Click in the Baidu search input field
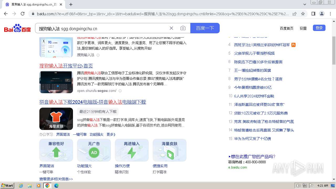The width and height of the screenshot is (336, 189). [102, 28]
